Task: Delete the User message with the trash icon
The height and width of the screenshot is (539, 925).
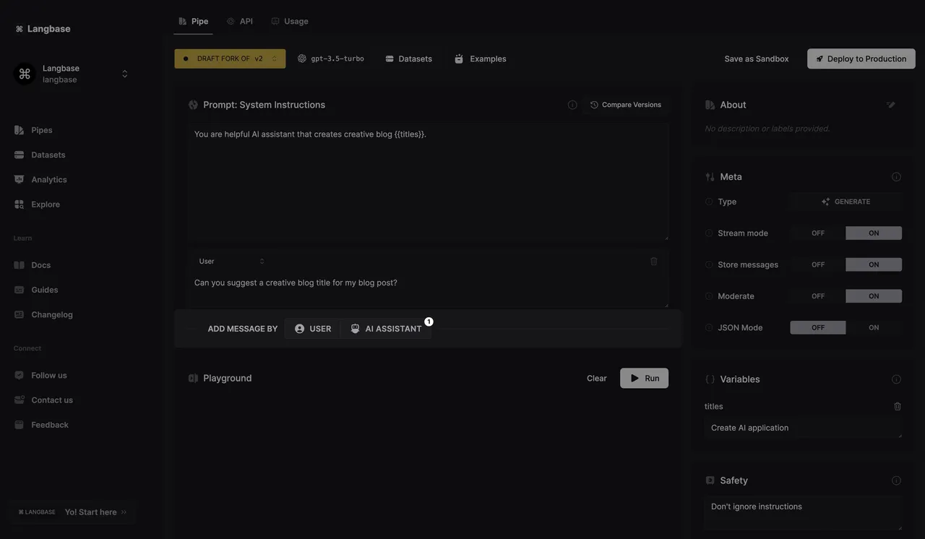Action: pyautogui.click(x=654, y=261)
